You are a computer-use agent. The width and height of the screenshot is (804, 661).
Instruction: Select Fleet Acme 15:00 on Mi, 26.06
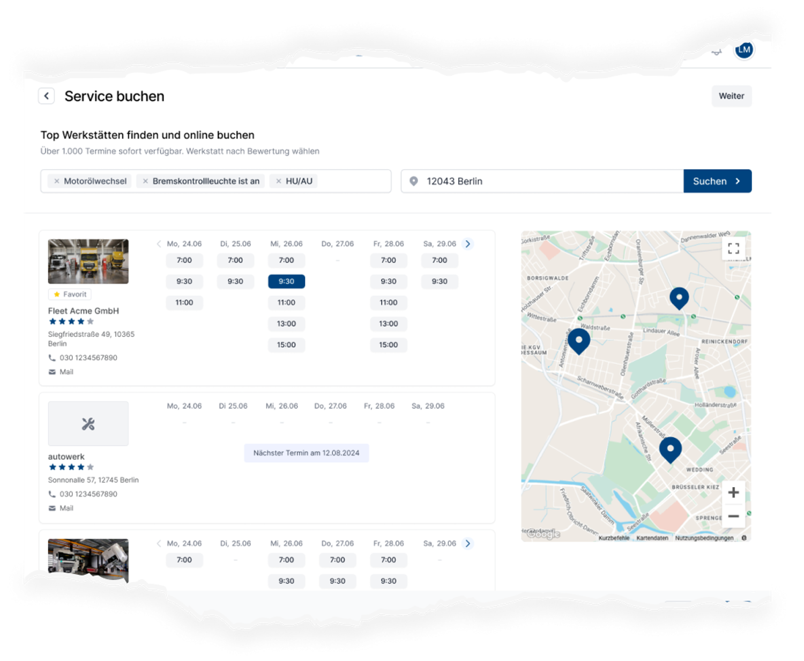click(286, 345)
